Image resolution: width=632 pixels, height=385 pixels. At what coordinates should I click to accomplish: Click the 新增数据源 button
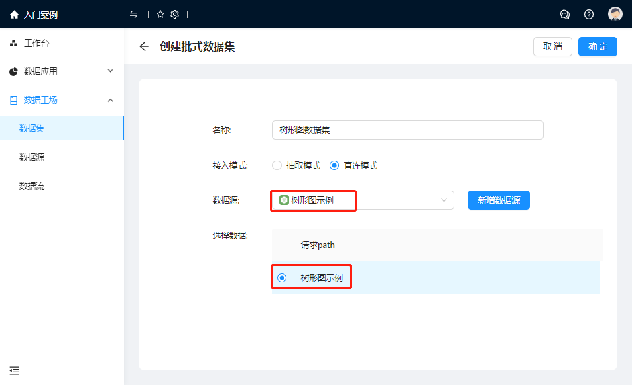[x=498, y=200]
